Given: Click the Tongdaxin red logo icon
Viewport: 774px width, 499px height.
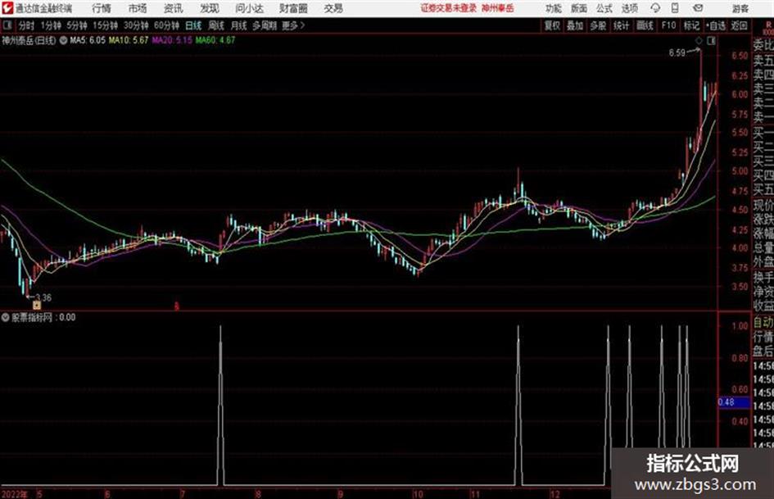Looking at the screenshot, I should [7, 8].
